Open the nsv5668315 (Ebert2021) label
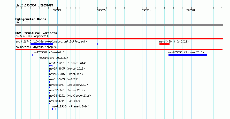 pyautogui.click(x=66, y=74)
